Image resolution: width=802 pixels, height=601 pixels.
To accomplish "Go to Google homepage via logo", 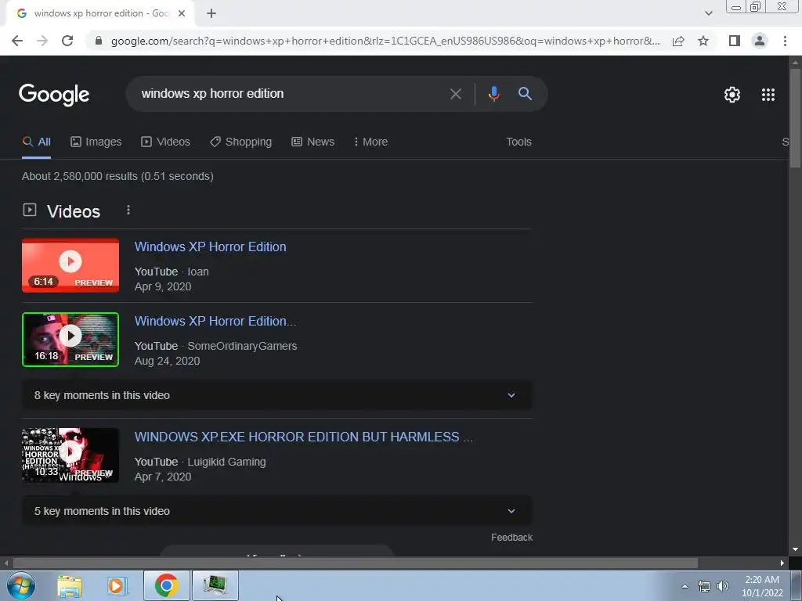I will pyautogui.click(x=54, y=95).
